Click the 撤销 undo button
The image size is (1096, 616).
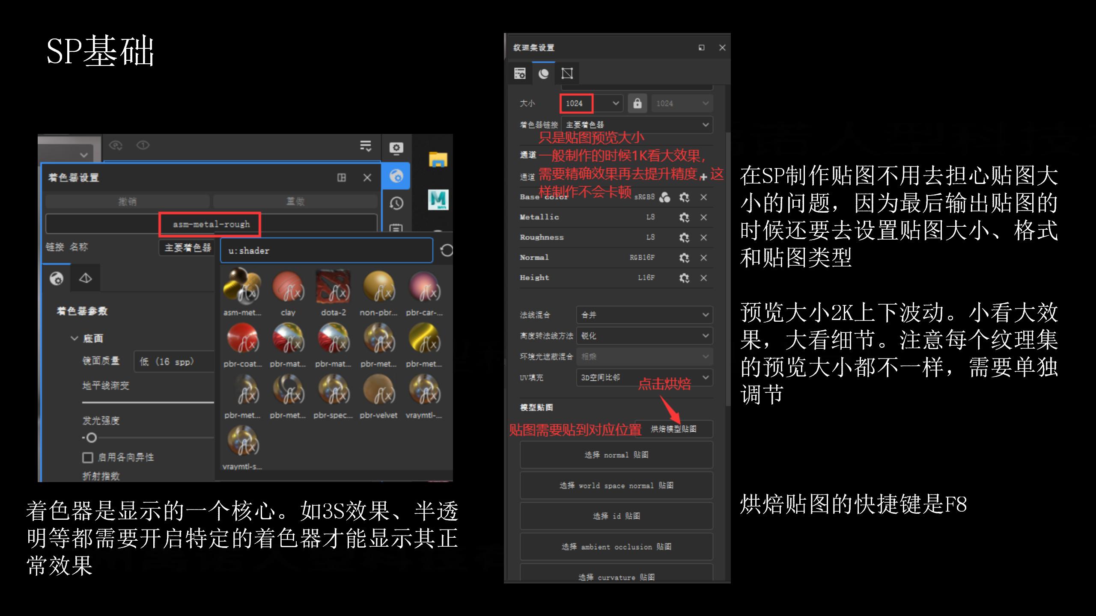[x=127, y=201]
